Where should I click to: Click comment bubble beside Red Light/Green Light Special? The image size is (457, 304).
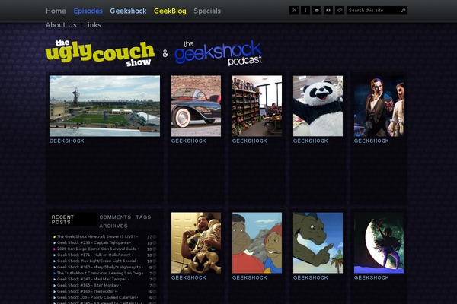coord(155,261)
